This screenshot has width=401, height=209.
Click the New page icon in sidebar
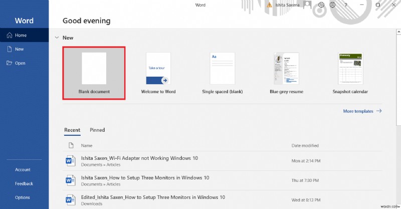[10, 49]
